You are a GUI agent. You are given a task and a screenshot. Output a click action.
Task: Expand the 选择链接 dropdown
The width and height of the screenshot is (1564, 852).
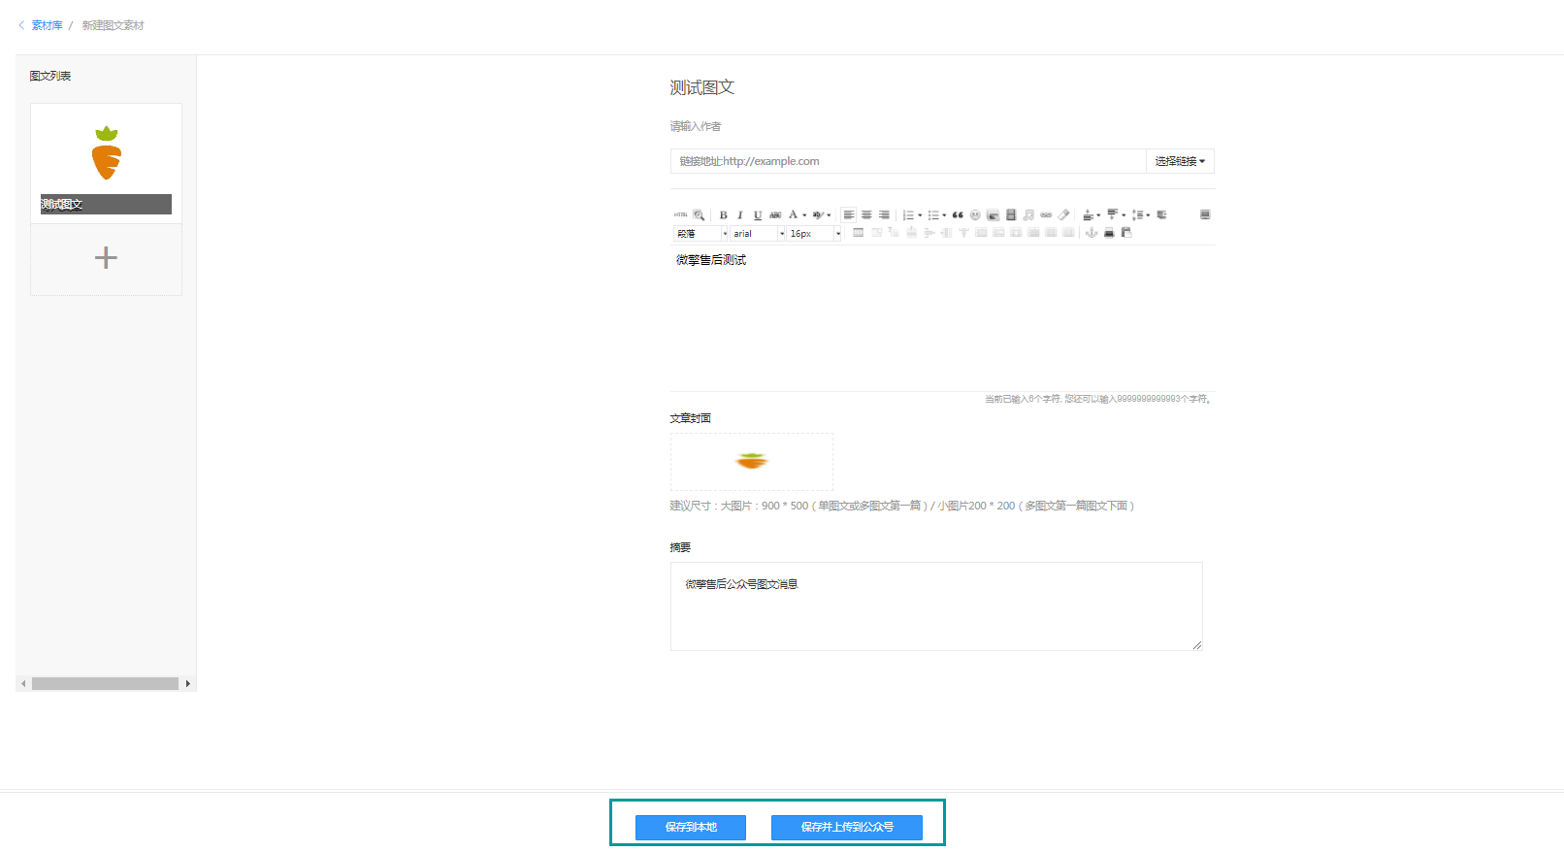(1180, 161)
